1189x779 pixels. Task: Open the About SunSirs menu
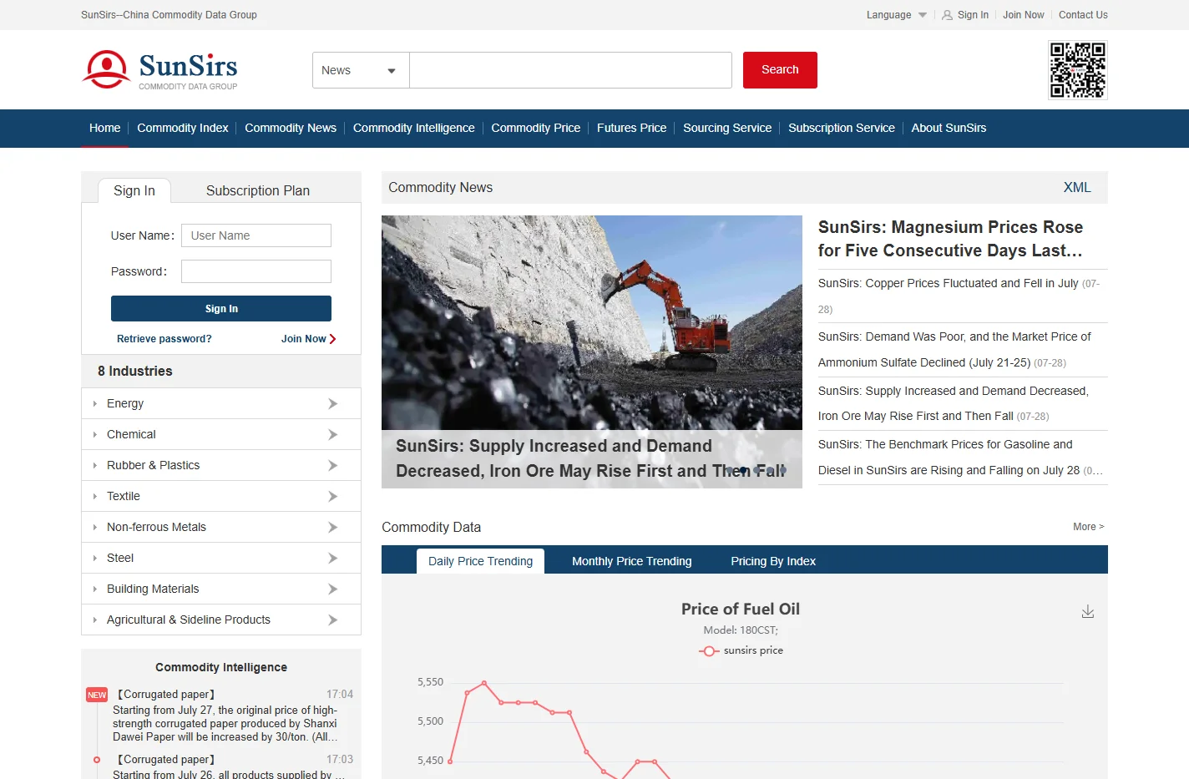coord(949,128)
